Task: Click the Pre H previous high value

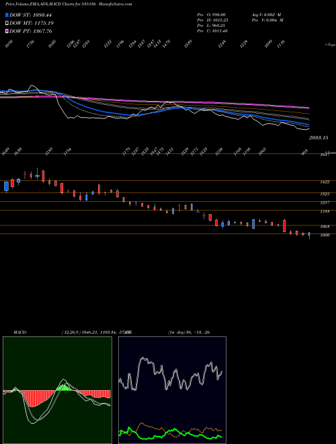Action: pos(212,20)
